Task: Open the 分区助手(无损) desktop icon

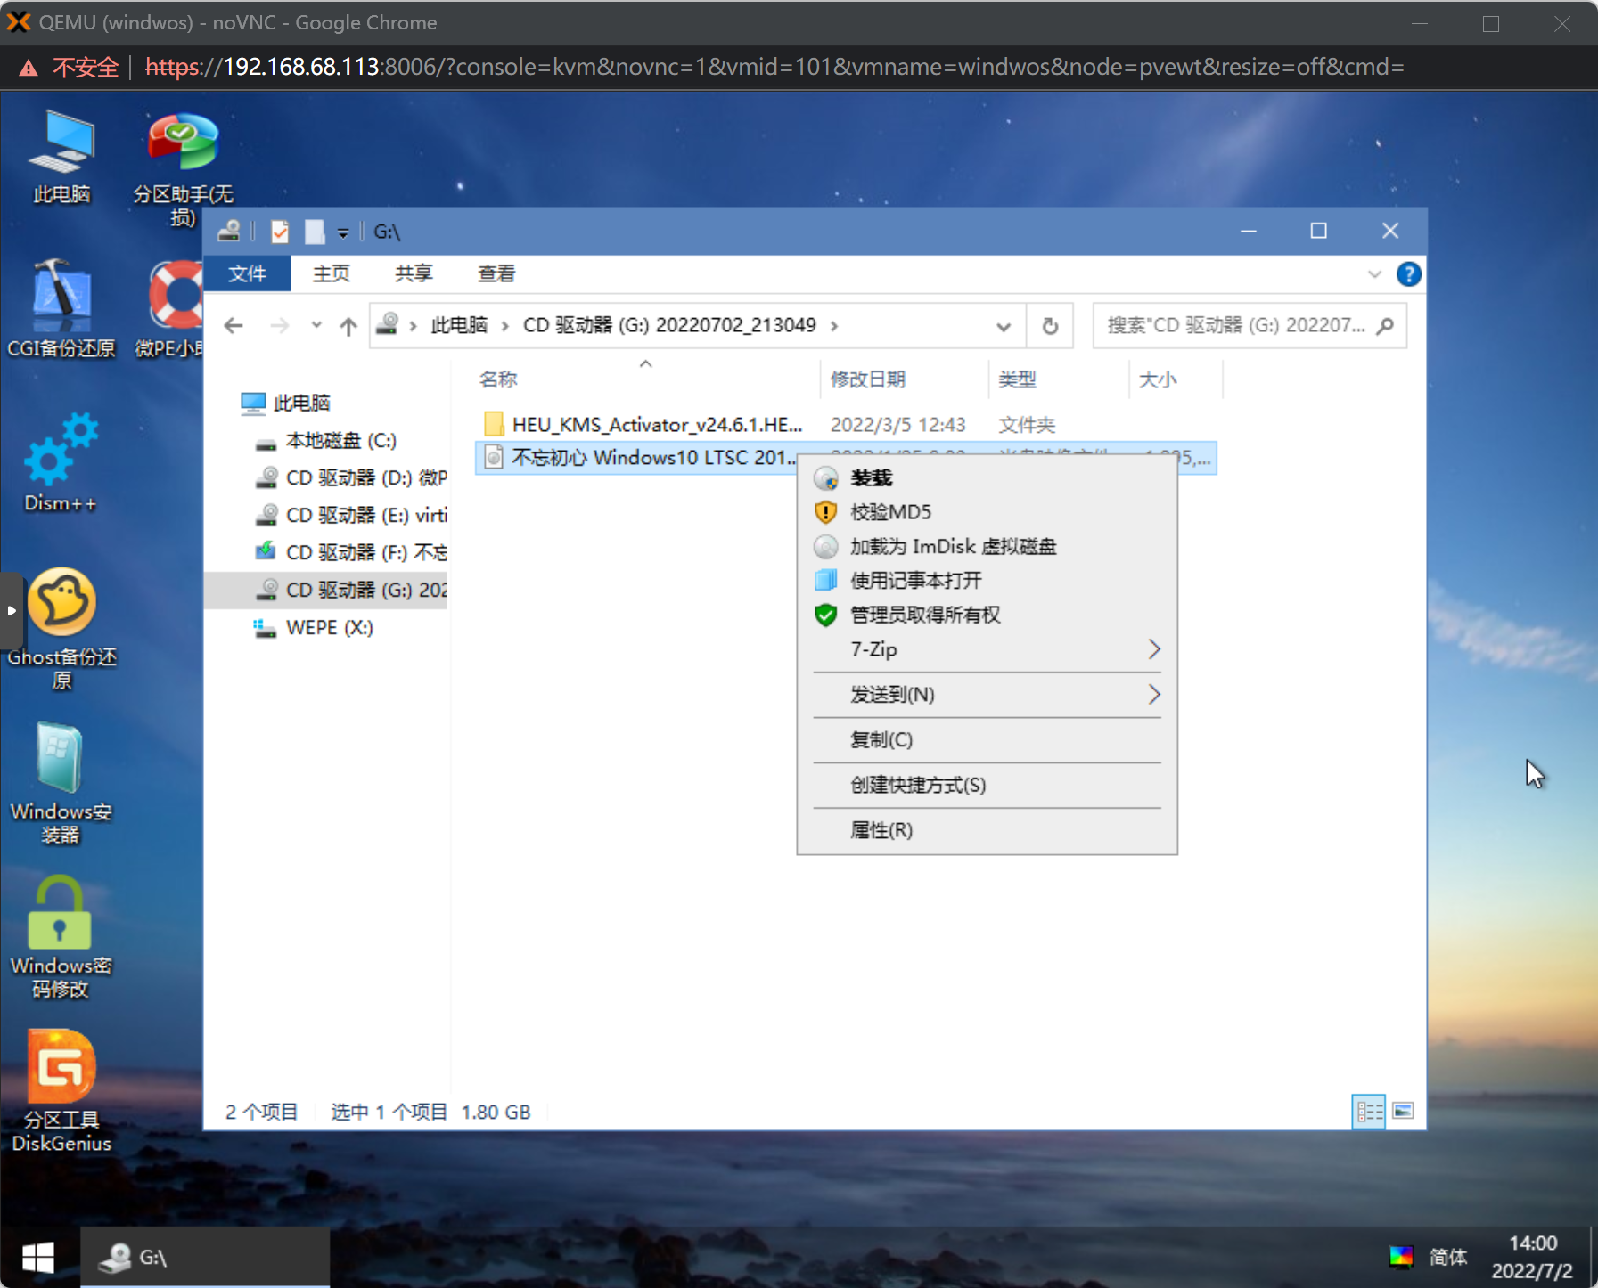Action: click(183, 169)
